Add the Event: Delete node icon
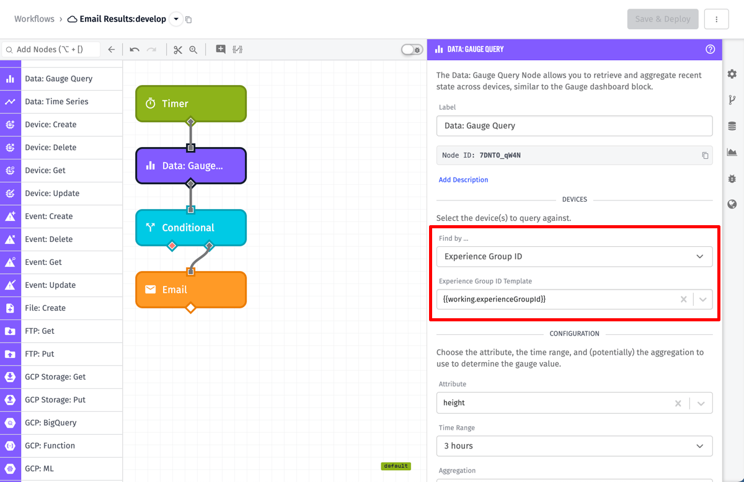This screenshot has width=744, height=482. pos(10,239)
